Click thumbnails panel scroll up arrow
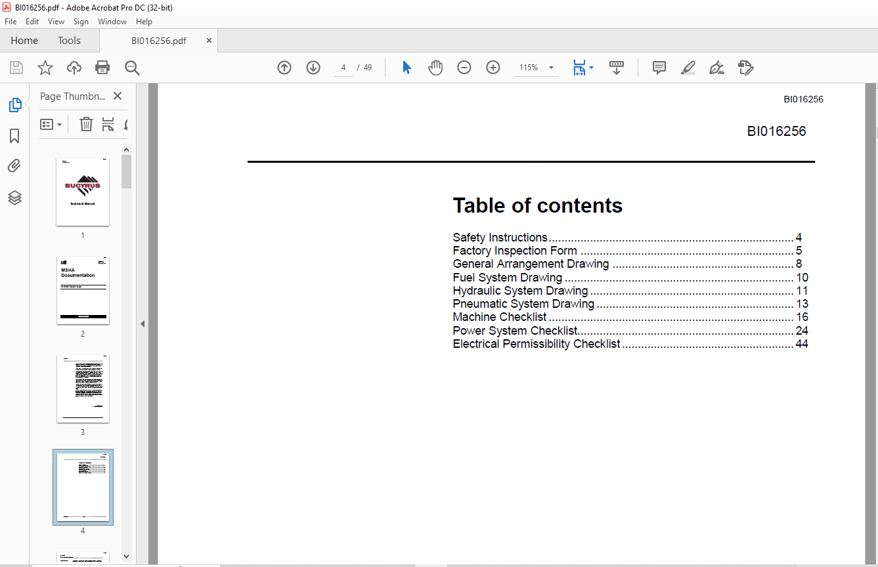 coord(127,149)
